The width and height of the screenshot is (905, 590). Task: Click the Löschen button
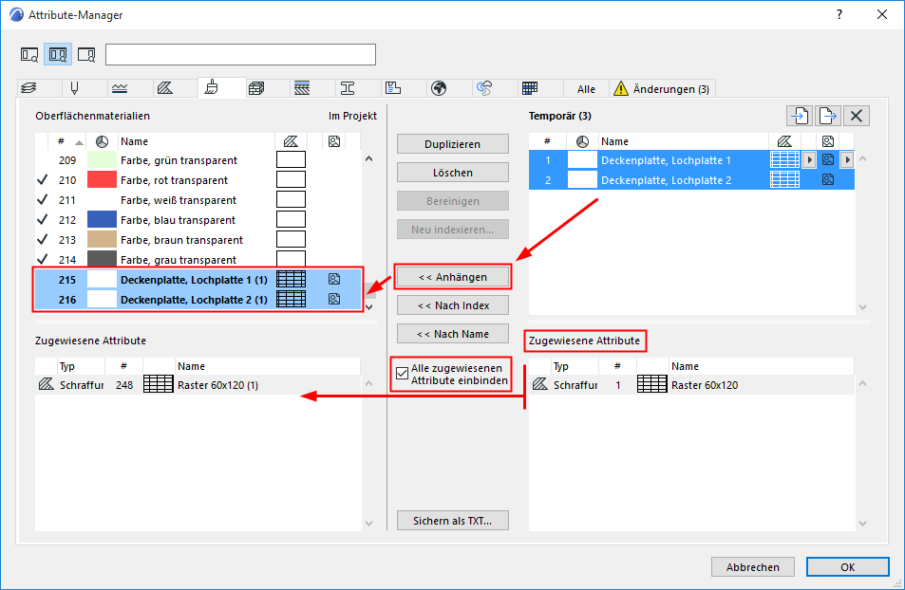coord(452,173)
